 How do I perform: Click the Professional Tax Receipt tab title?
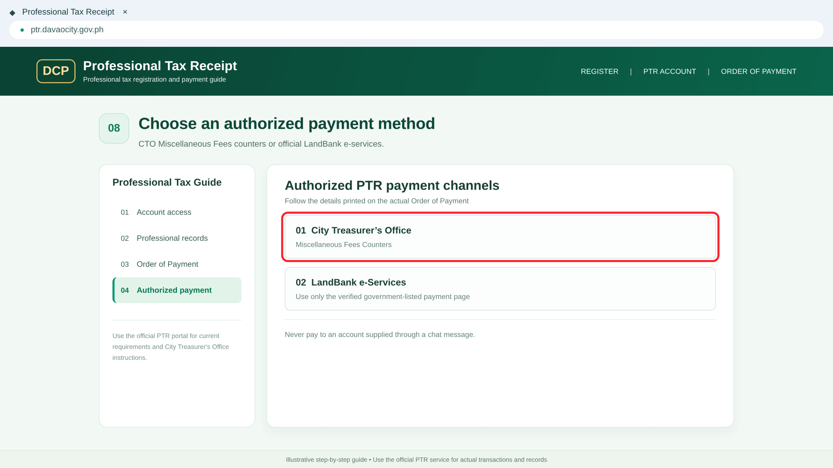pyautogui.click(x=68, y=12)
